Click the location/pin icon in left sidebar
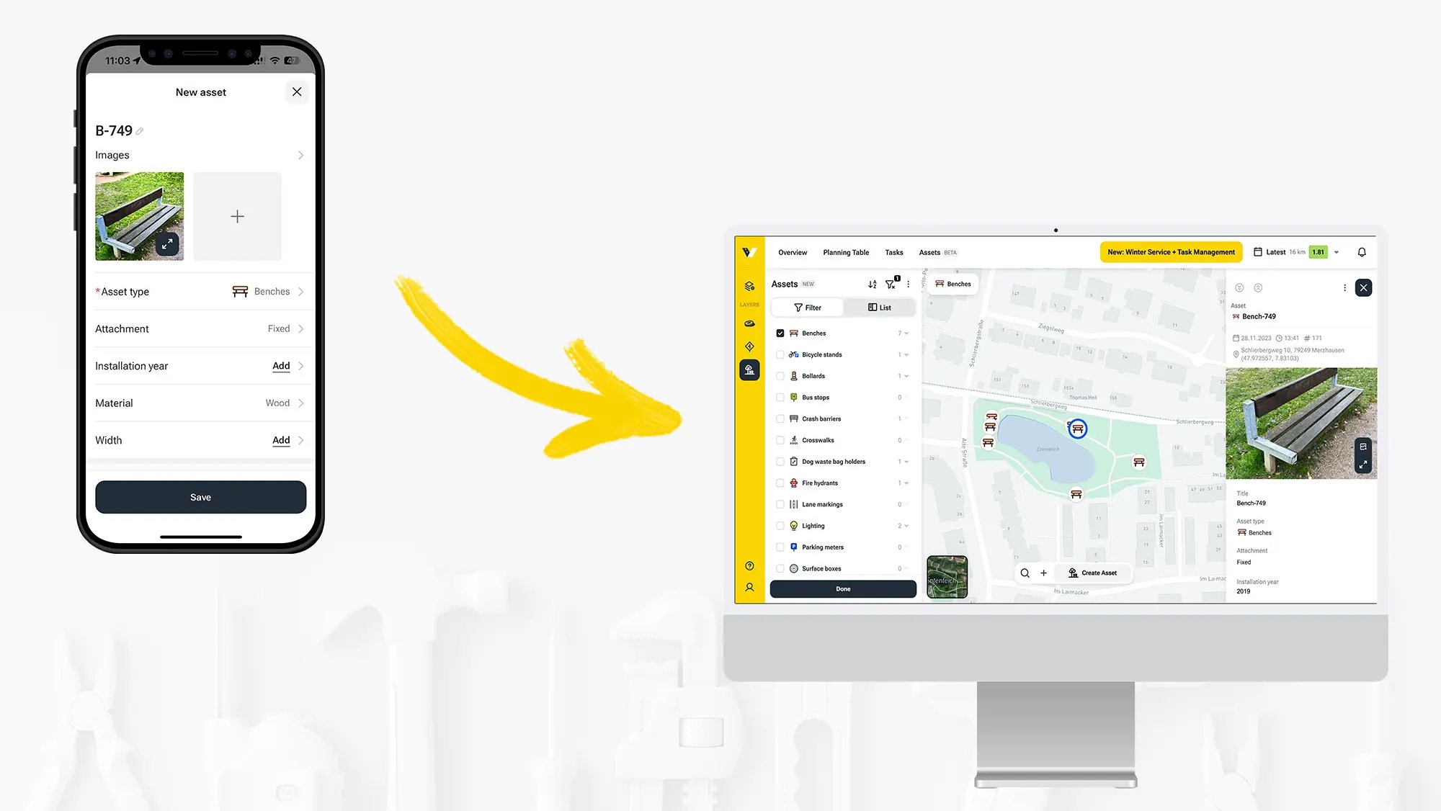 [750, 346]
